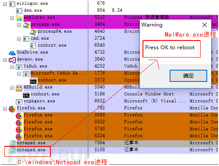The width and height of the screenshot is (219, 166).
Task: Select the parent firefox.exe process name
Action: coord(31,108)
